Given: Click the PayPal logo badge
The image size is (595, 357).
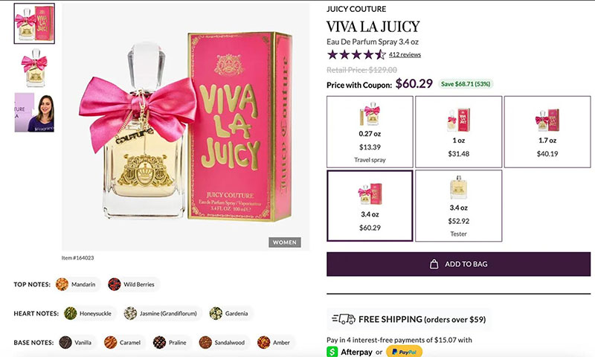Looking at the screenshot, I should pos(404,352).
